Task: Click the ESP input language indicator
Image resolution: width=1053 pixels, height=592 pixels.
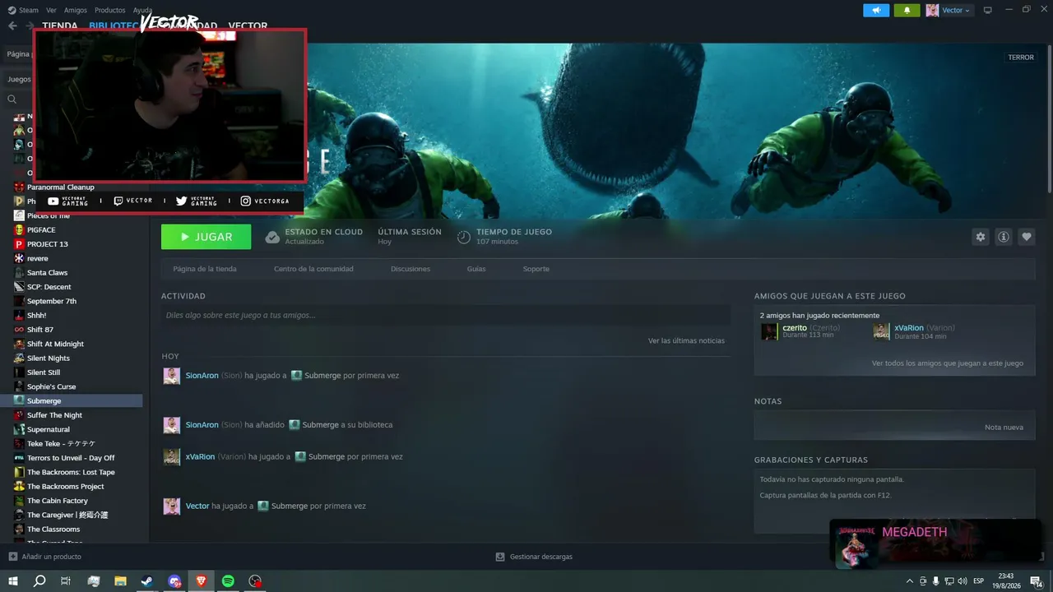Action: pos(979,581)
